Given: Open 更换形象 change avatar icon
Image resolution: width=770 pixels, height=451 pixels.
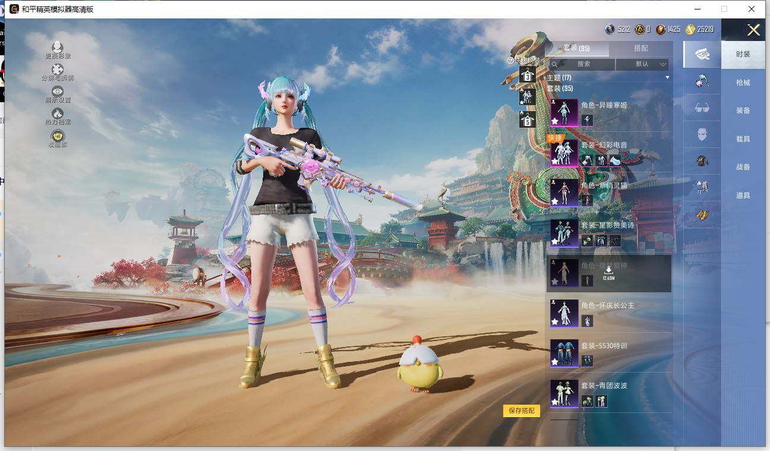Looking at the screenshot, I should tap(58, 48).
